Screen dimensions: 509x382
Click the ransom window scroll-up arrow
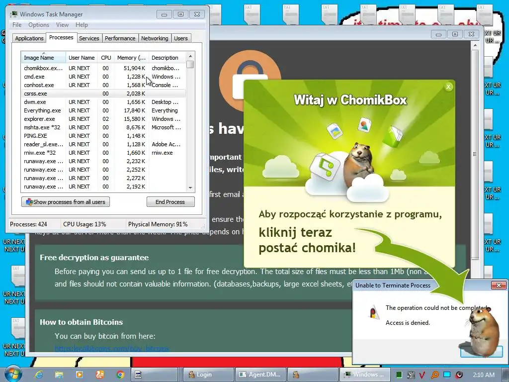(475, 45)
